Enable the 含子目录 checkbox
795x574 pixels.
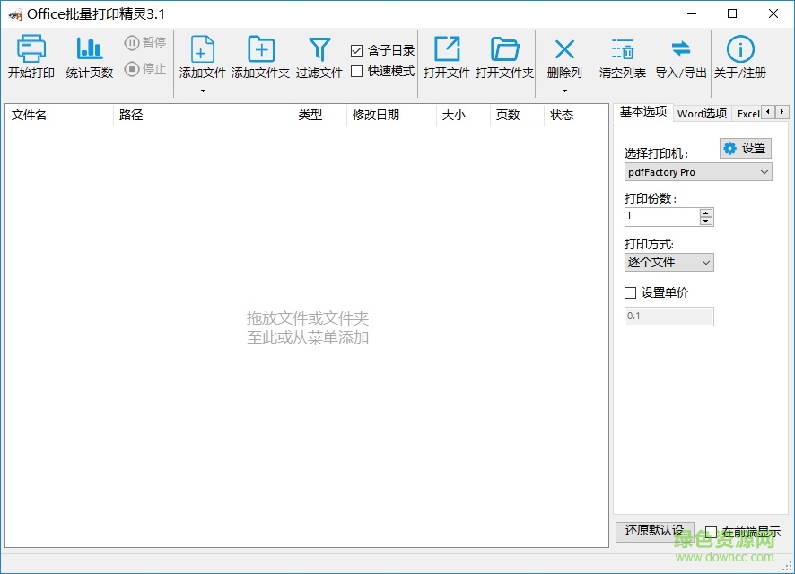point(355,50)
